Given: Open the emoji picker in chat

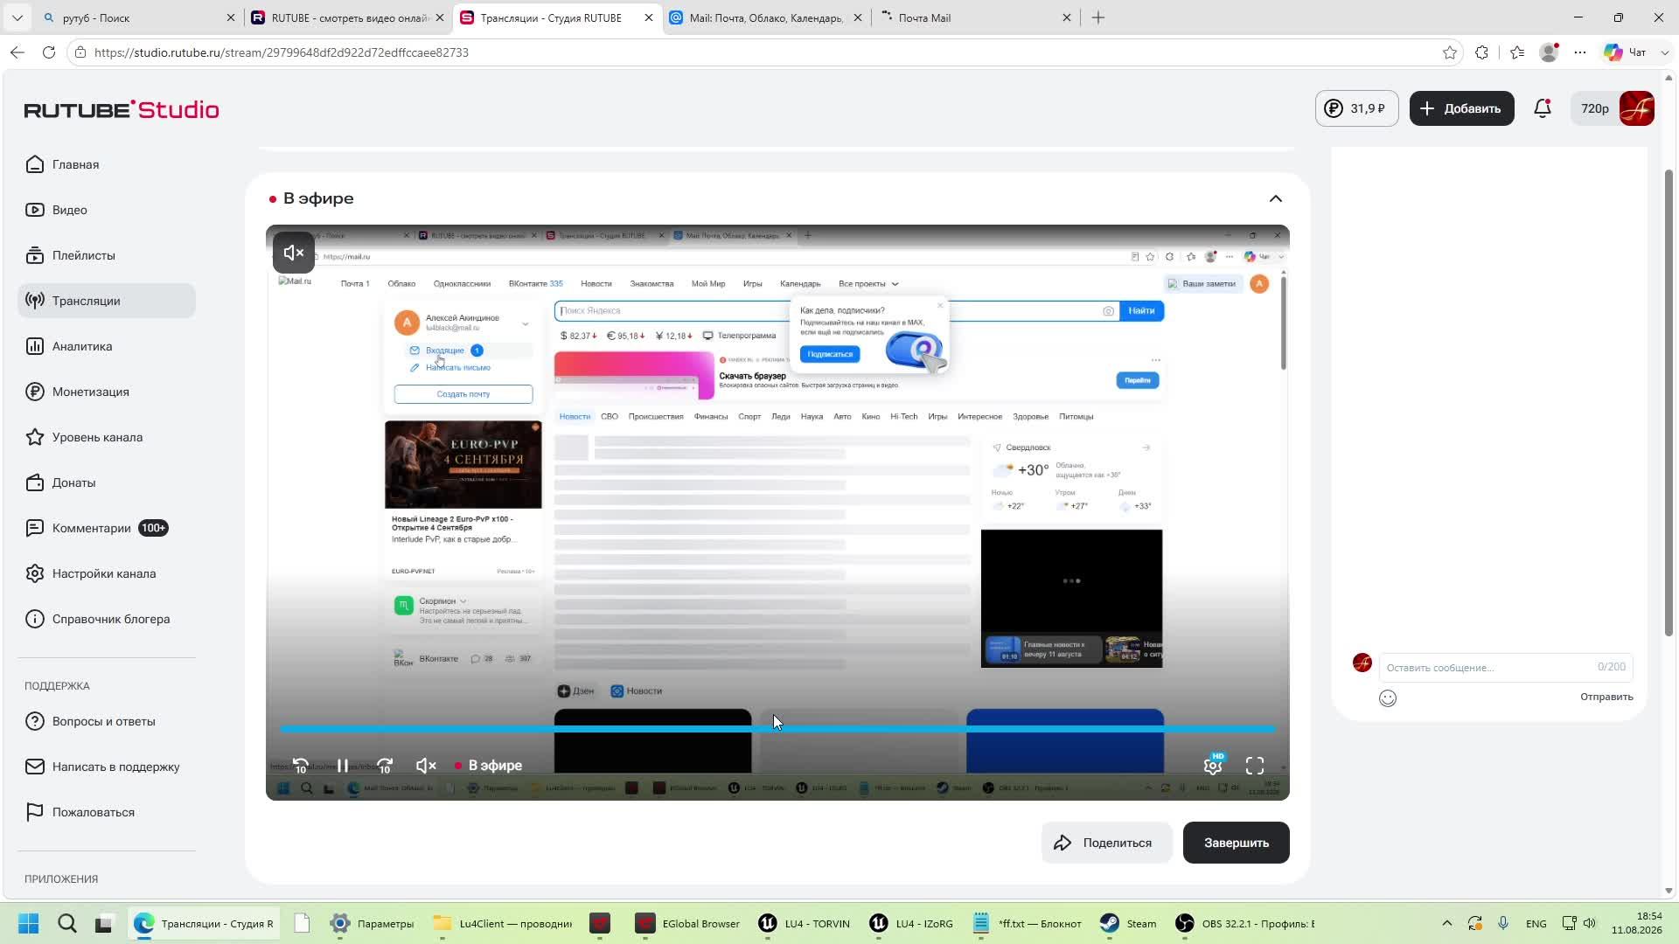Looking at the screenshot, I should click(1388, 698).
